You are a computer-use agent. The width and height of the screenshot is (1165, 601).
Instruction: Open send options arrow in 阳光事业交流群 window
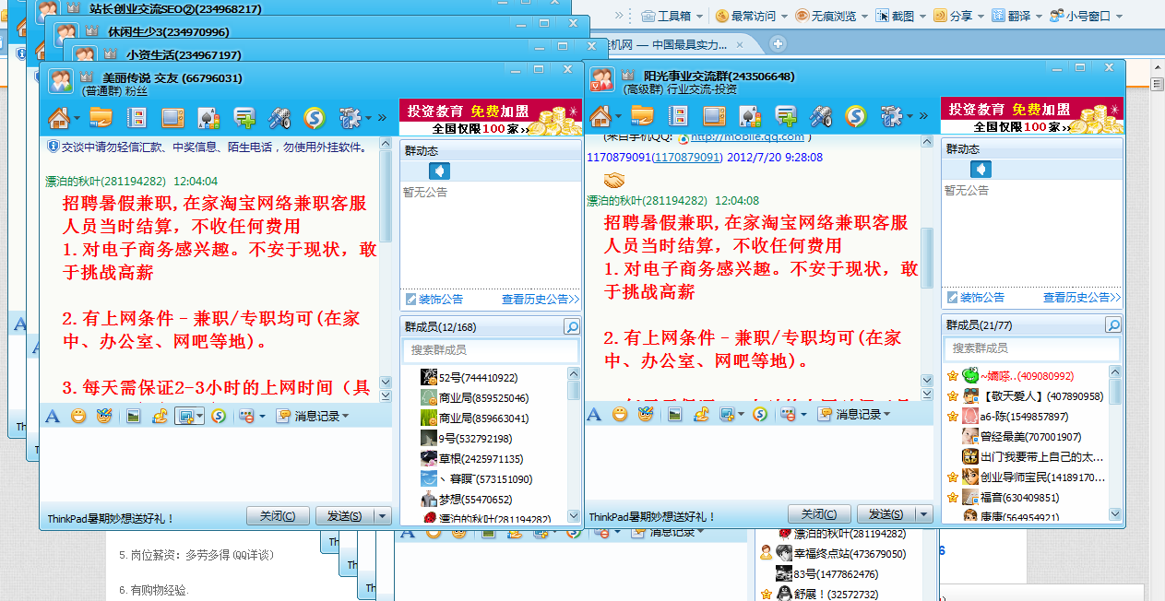coord(924,513)
